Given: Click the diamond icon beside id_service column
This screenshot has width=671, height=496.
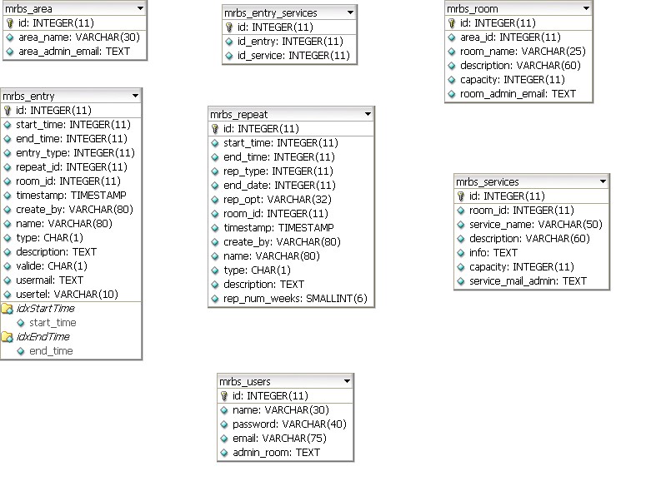Looking at the screenshot, I should pos(229,56).
